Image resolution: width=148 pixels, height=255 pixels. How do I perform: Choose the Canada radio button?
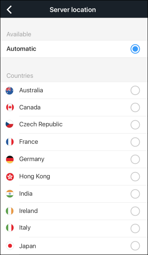(x=135, y=108)
